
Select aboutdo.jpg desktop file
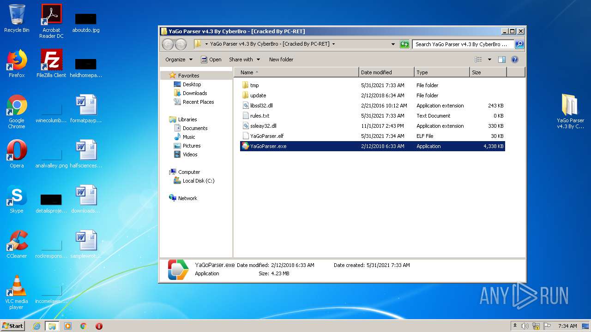[x=86, y=22]
